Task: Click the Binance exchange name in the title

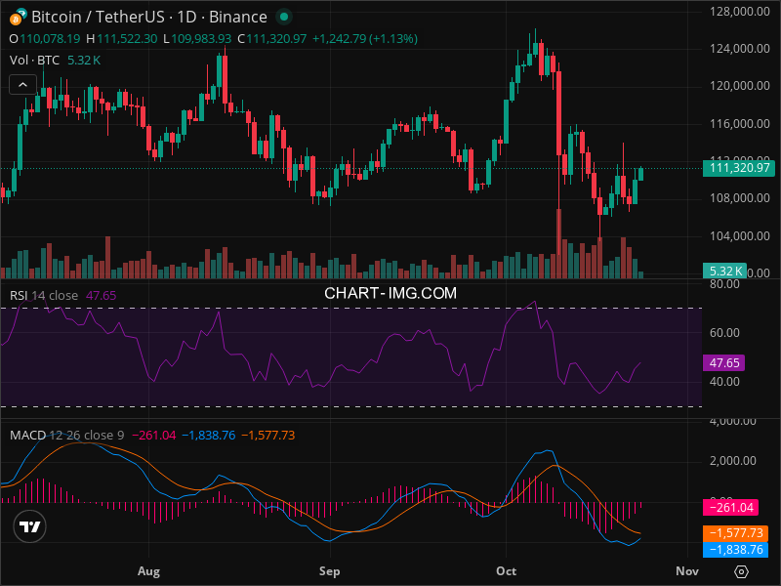Action: click(236, 17)
